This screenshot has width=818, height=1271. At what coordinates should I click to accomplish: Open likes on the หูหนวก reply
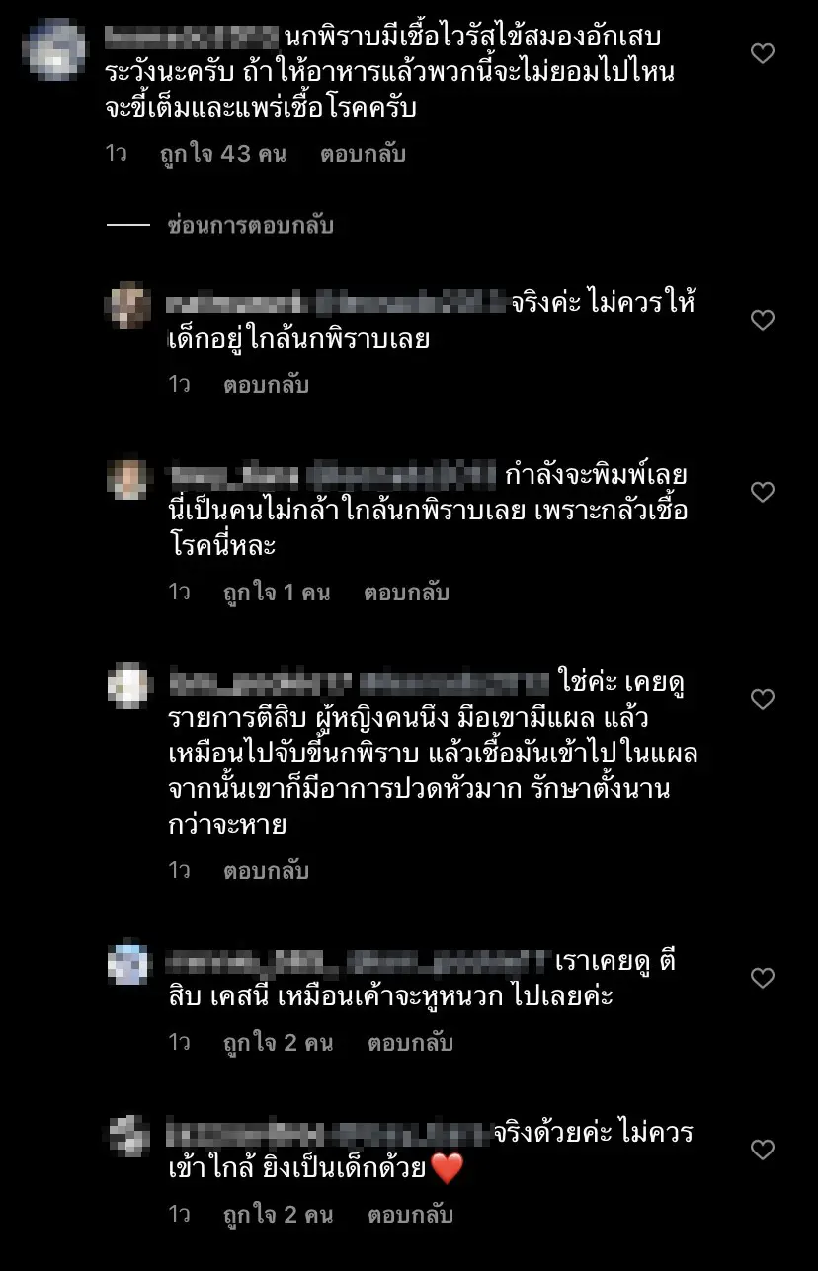[x=279, y=1042]
